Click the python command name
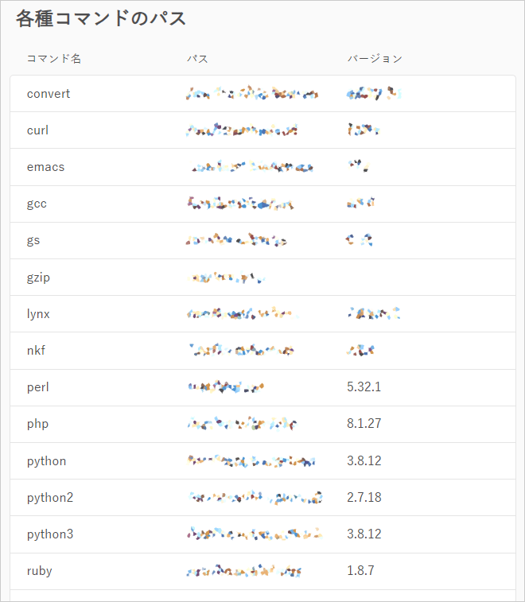Image resolution: width=525 pixels, height=602 pixels. coord(46,460)
